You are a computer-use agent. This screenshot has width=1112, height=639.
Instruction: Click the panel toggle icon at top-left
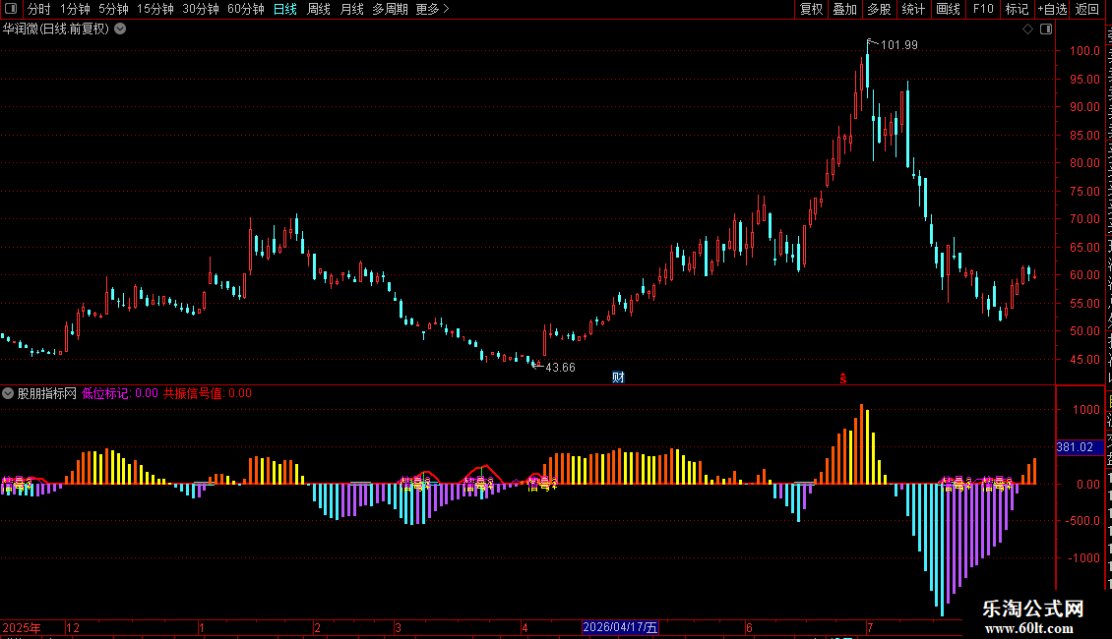pos(11,9)
